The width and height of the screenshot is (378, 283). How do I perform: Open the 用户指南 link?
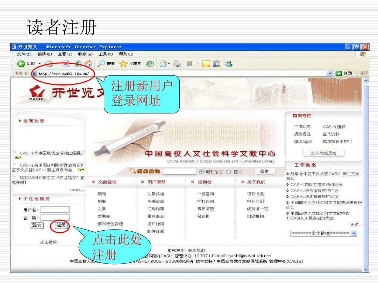(155, 224)
